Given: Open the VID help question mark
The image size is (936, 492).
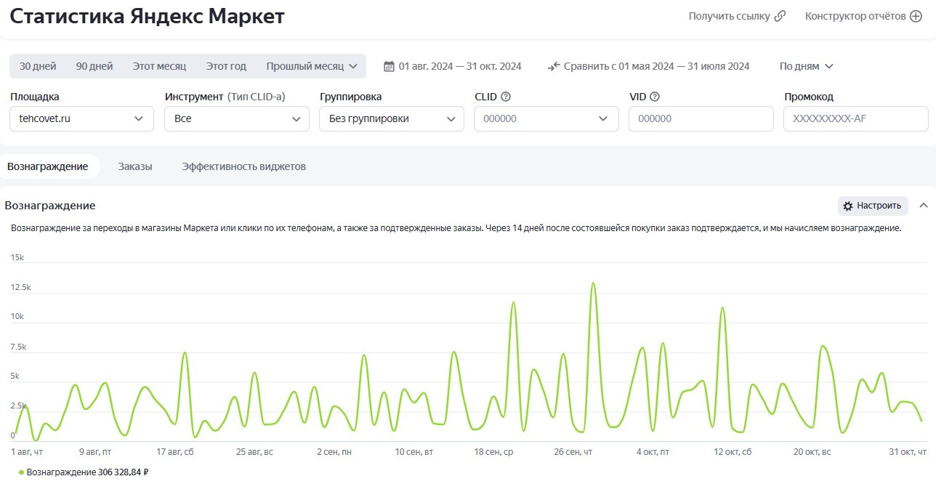Looking at the screenshot, I should pos(655,97).
